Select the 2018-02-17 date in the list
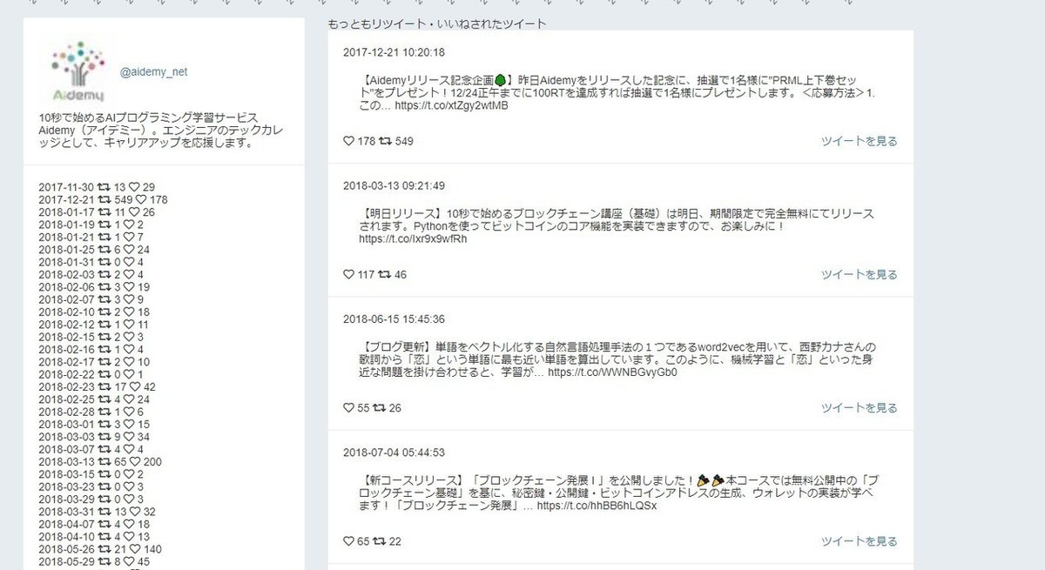 tap(67, 362)
